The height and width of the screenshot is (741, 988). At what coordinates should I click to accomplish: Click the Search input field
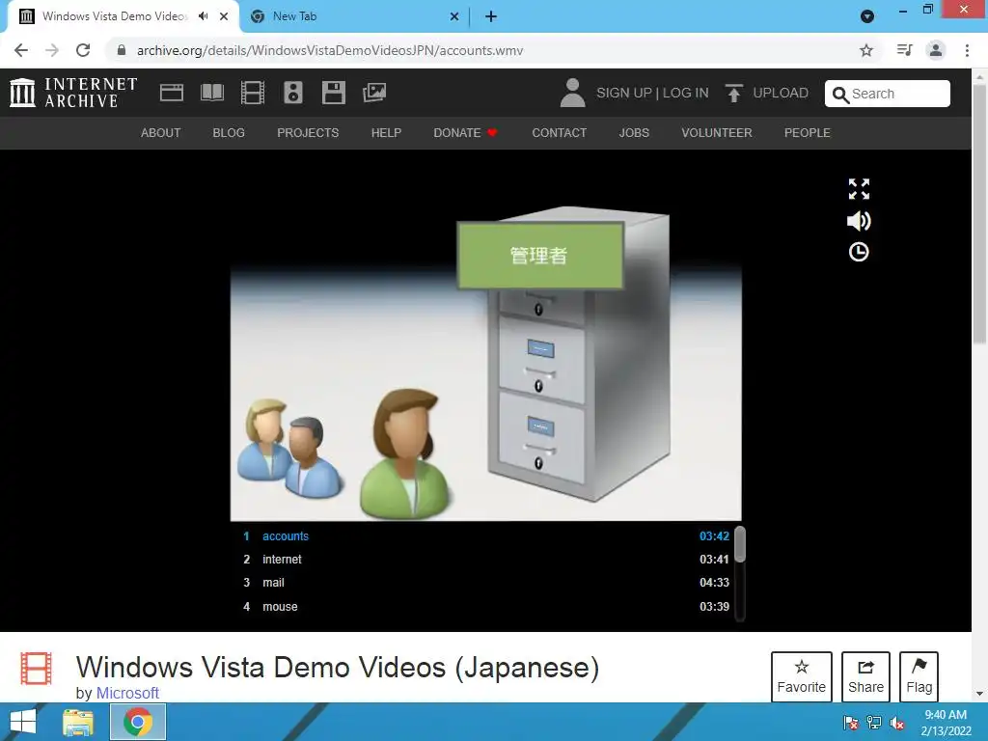(x=888, y=94)
